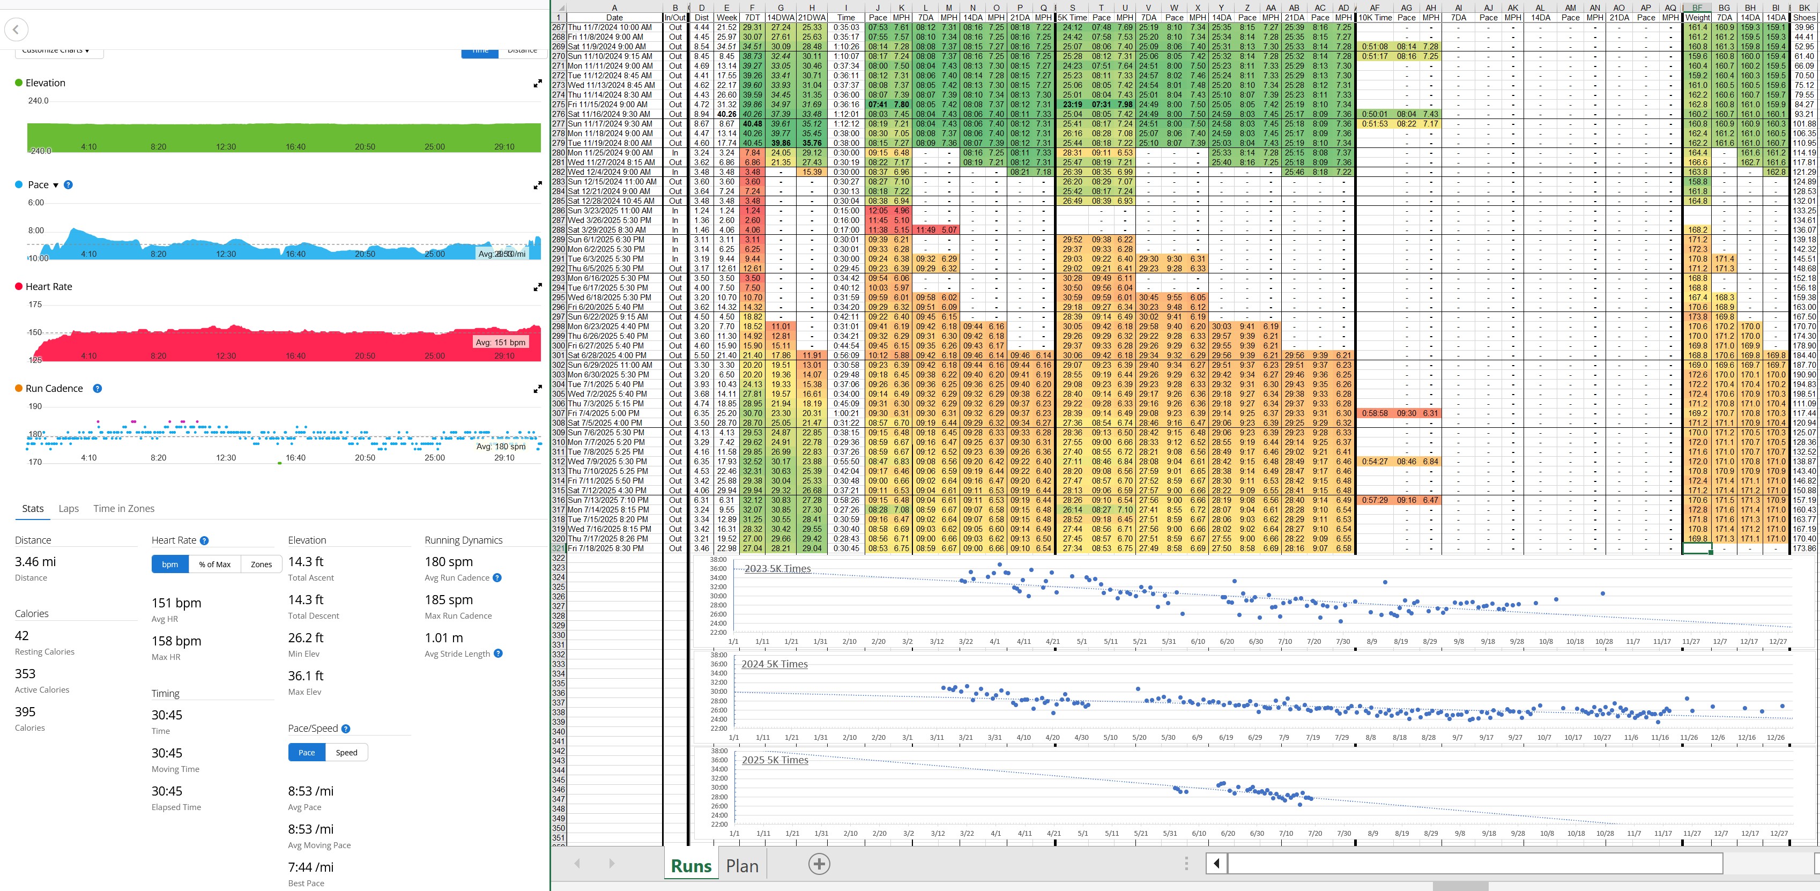Image resolution: width=1820 pixels, height=891 pixels.
Task: Click the 5K Time header cell
Action: click(x=1072, y=18)
